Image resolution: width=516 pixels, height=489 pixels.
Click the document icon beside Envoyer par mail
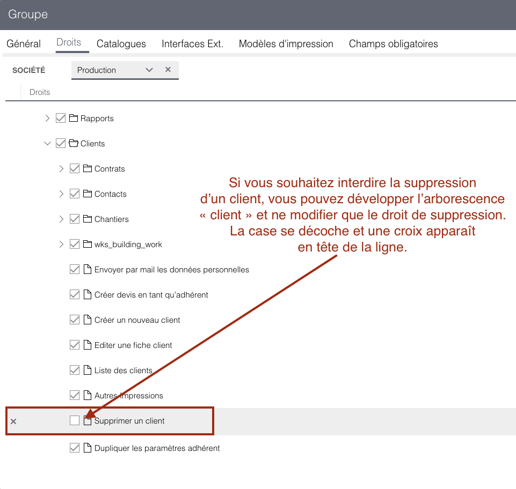(87, 270)
